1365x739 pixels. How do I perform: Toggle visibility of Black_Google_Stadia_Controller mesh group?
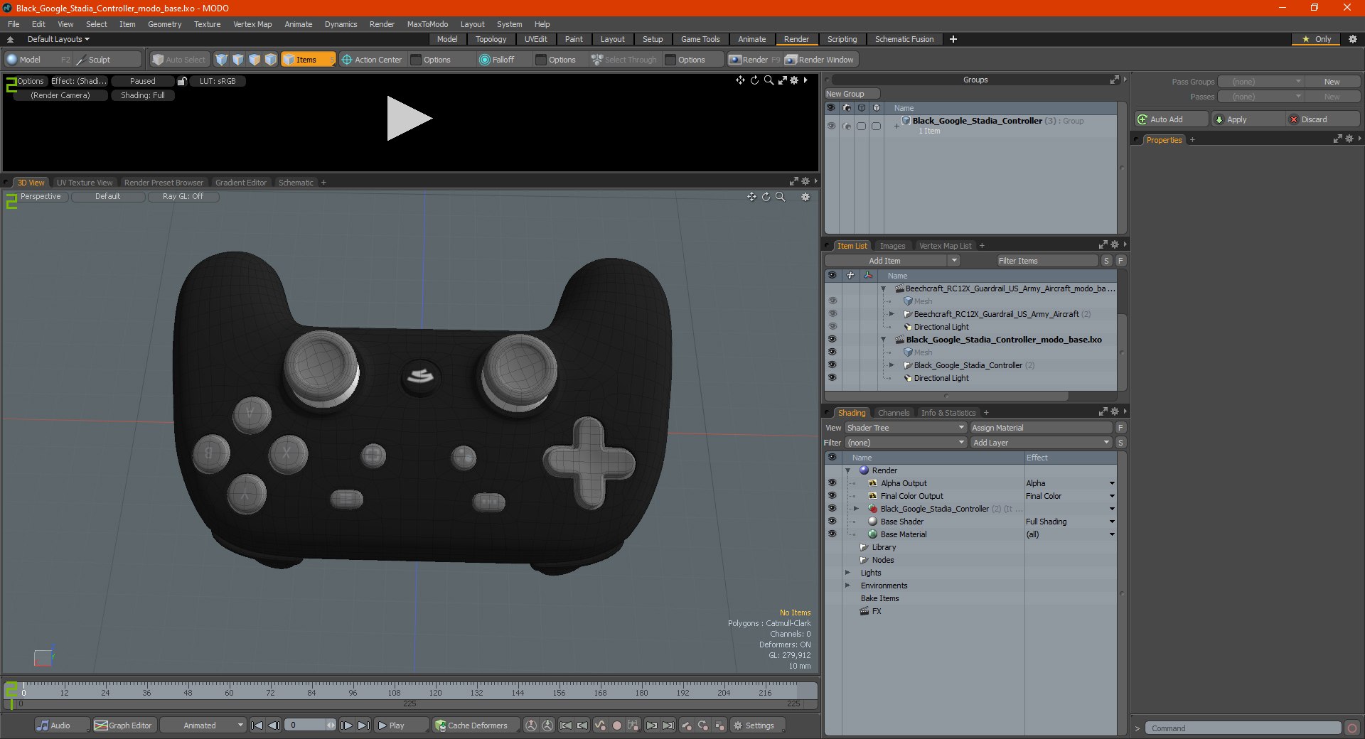[832, 365]
